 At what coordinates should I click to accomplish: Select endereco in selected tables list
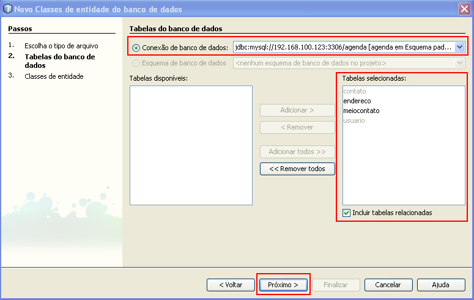[357, 101]
